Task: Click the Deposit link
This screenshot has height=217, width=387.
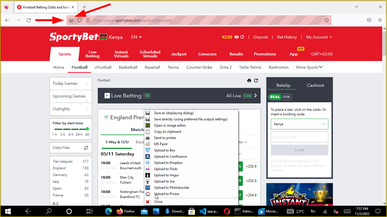Action: tap(261, 37)
